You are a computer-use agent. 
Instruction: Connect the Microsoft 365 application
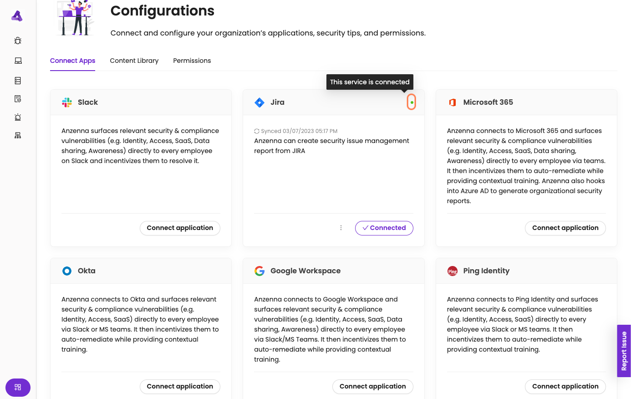pos(565,228)
